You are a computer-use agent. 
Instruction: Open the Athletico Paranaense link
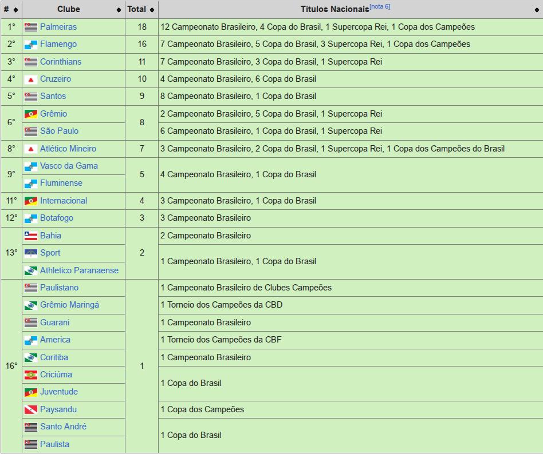[79, 270]
